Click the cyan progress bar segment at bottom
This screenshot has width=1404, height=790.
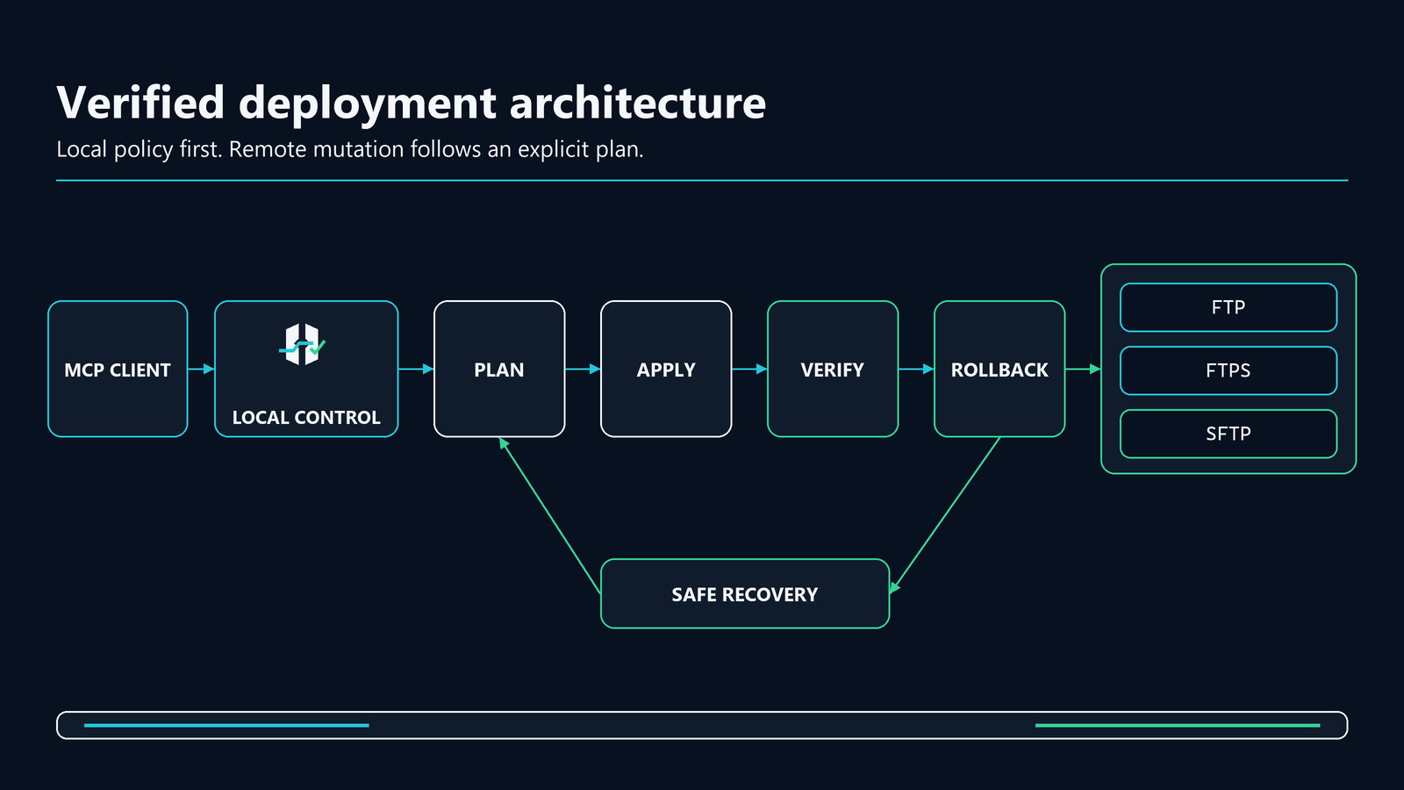click(x=226, y=725)
